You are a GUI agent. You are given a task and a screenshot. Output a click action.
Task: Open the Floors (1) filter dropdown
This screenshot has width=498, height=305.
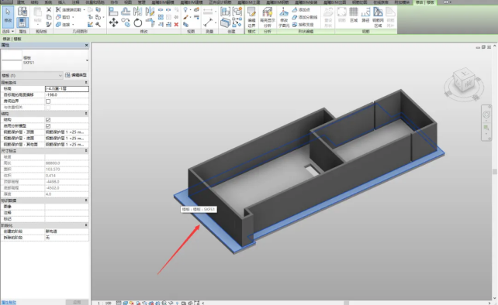click(32, 75)
